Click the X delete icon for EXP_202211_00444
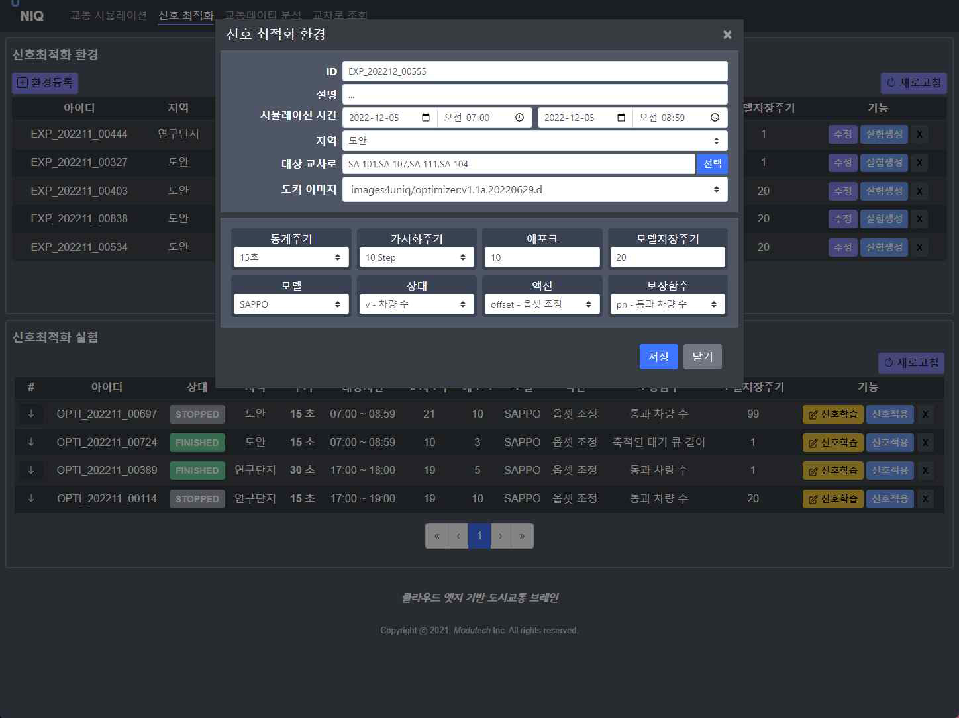 (x=919, y=134)
